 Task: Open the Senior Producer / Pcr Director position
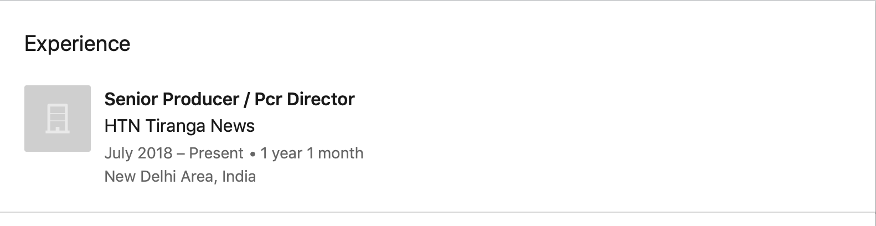tap(229, 99)
